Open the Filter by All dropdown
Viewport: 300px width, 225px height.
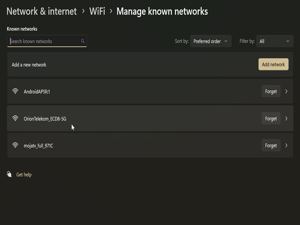click(x=274, y=41)
